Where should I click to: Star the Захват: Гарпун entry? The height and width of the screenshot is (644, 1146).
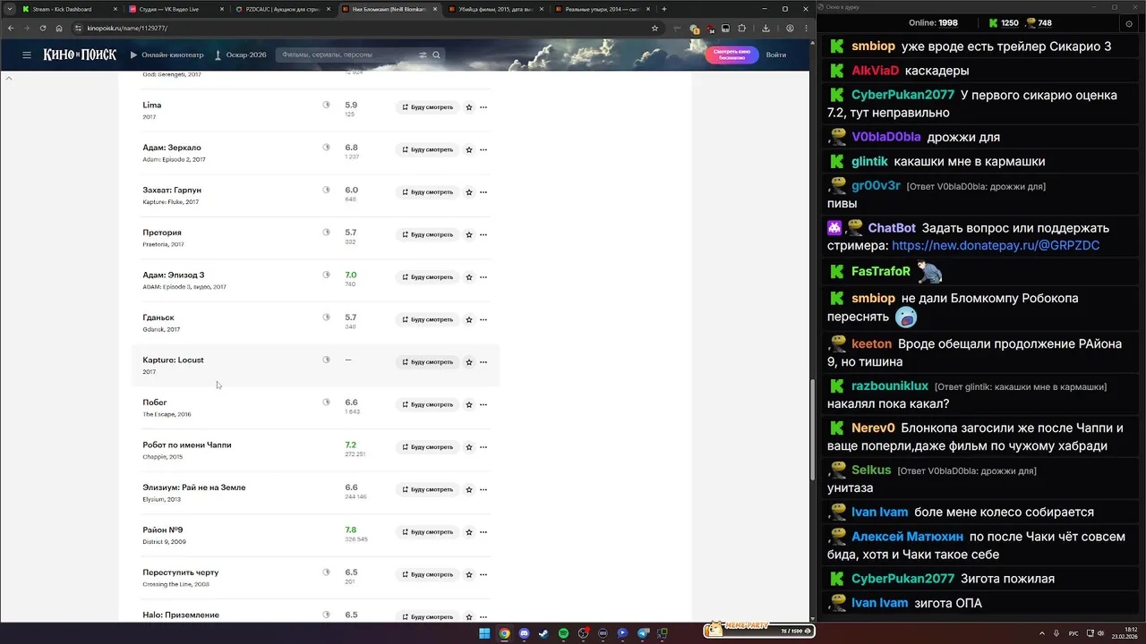[468, 192]
